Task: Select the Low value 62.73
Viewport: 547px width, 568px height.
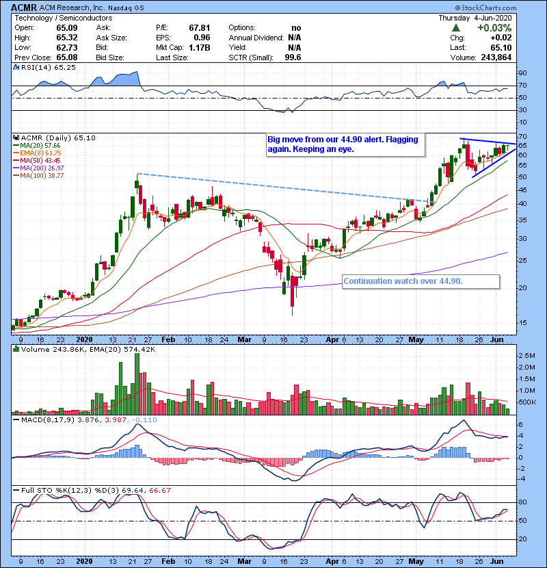Action: [x=66, y=47]
